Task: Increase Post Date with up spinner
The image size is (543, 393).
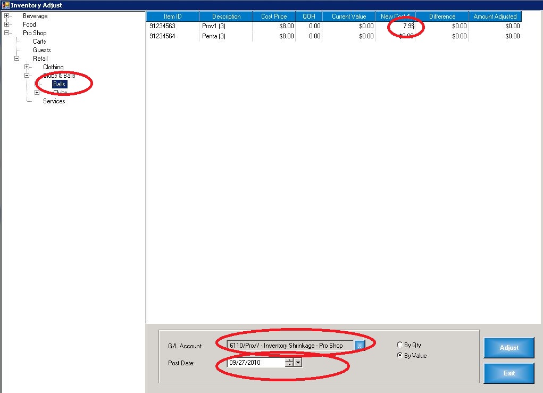Action: click(289, 361)
